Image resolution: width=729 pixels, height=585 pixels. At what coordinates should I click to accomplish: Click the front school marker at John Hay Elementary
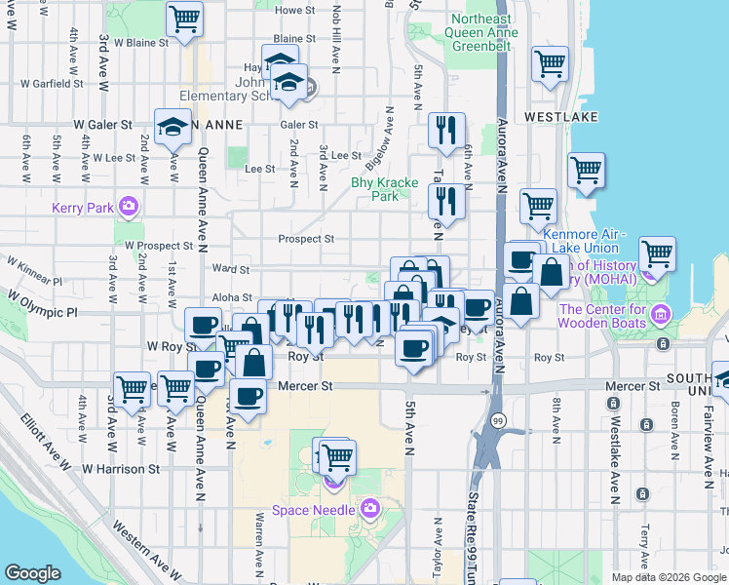(288, 82)
